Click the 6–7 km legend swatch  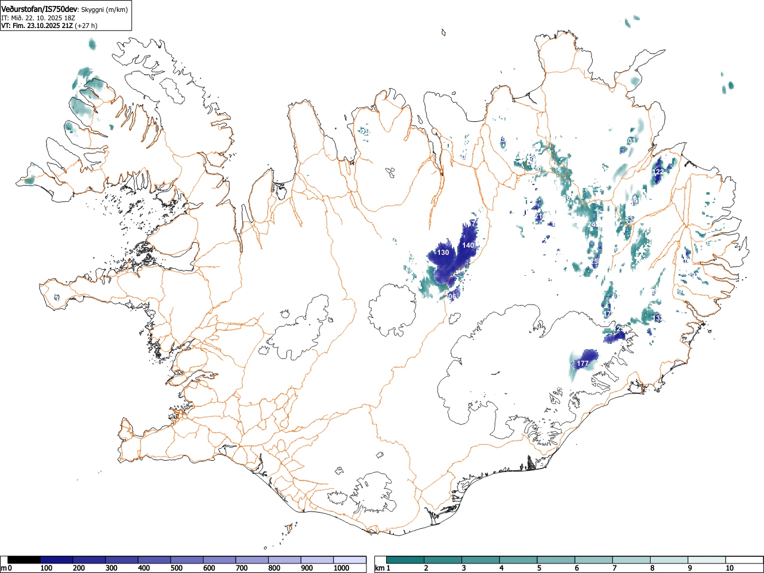pyautogui.click(x=594, y=560)
